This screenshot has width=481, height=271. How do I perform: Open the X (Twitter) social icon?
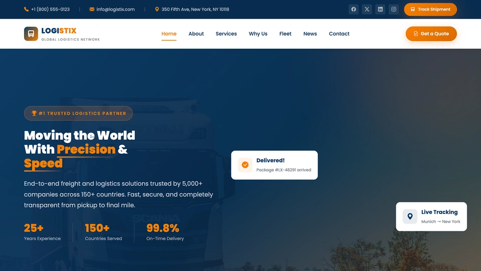367,9
